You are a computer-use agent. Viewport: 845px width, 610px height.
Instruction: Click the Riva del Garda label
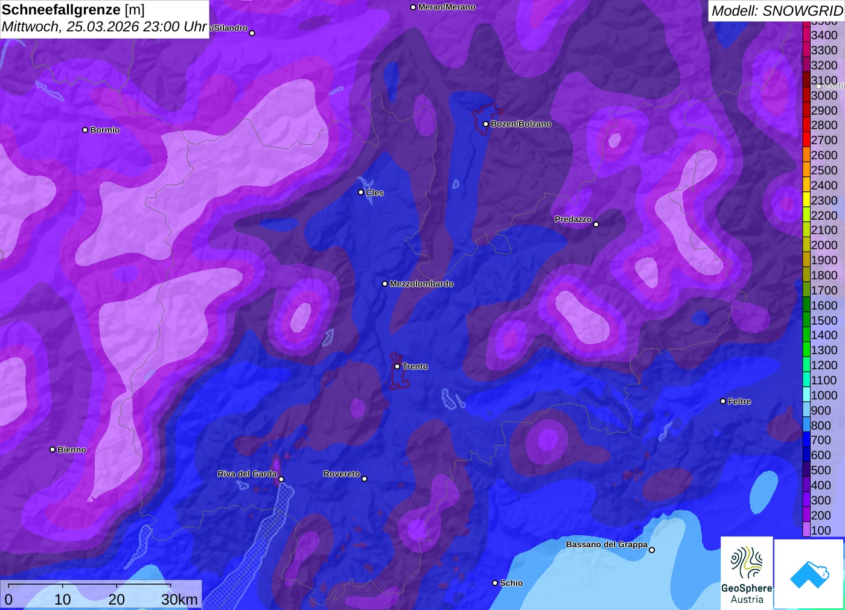(x=247, y=474)
